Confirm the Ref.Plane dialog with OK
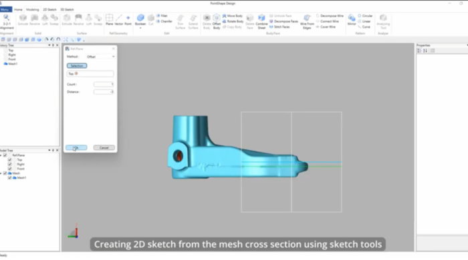Image resolution: width=468 pixels, height=260 pixels. pos(76,147)
